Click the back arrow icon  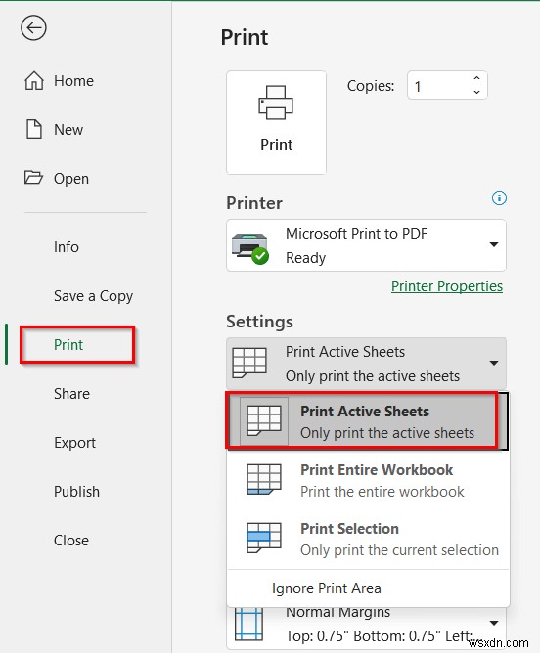33,28
